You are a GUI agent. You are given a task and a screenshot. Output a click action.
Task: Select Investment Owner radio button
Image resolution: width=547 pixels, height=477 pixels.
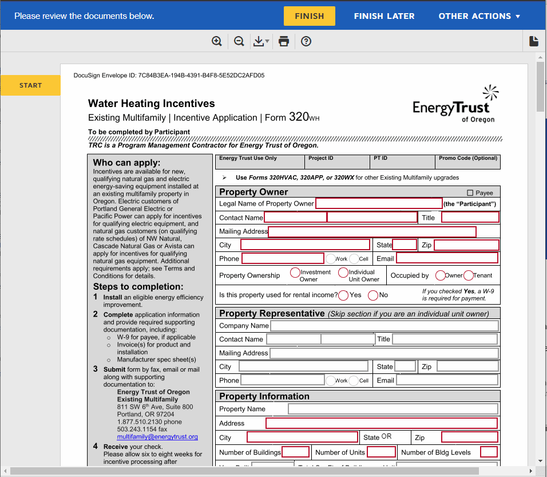point(295,273)
